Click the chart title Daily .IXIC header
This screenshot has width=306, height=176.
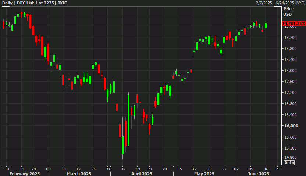pyautogui.click(x=35, y=3)
